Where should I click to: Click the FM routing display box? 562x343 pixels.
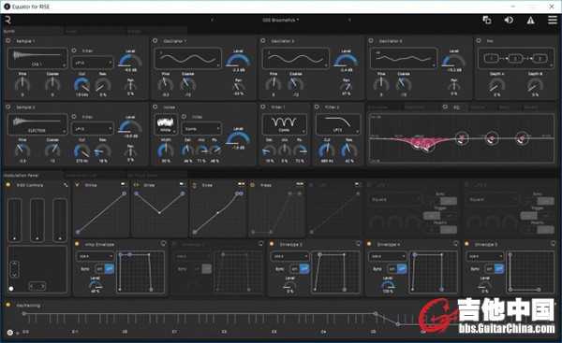[x=516, y=58]
